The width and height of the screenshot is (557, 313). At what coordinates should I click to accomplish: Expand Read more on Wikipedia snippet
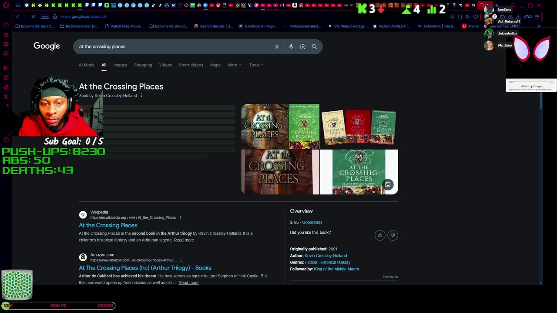pos(184,240)
